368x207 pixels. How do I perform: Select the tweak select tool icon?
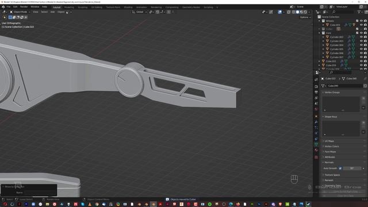point(5,17)
